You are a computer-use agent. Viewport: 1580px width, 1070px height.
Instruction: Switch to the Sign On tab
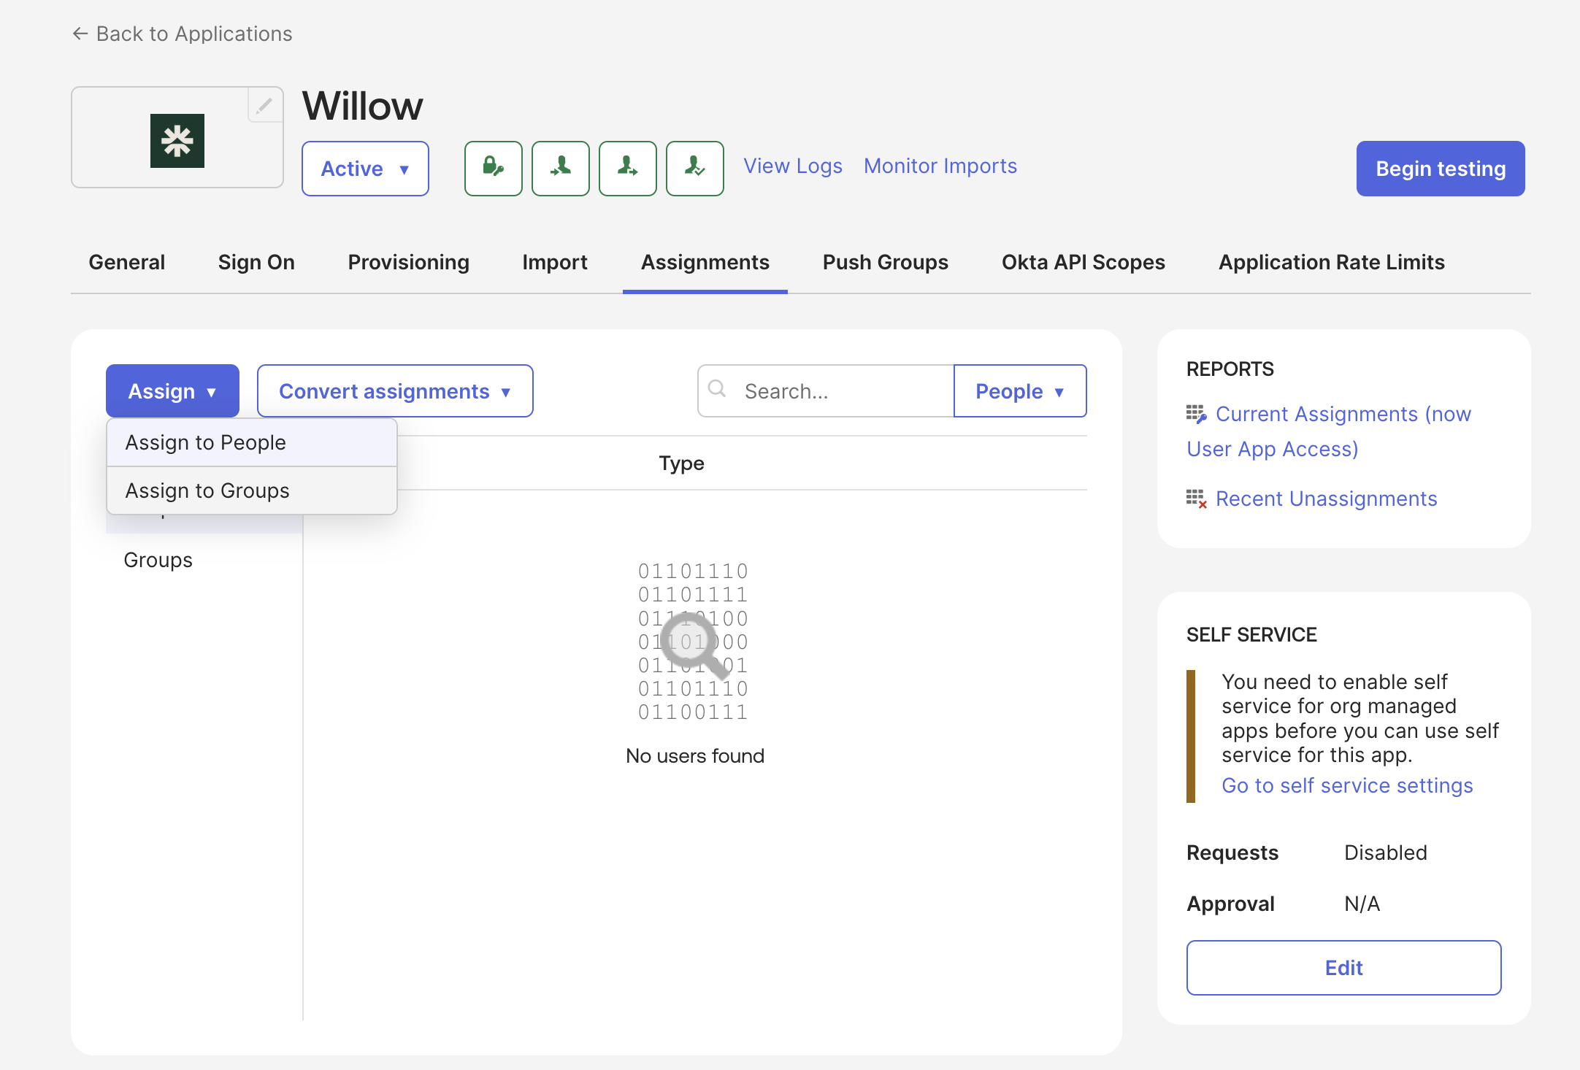[x=256, y=262]
